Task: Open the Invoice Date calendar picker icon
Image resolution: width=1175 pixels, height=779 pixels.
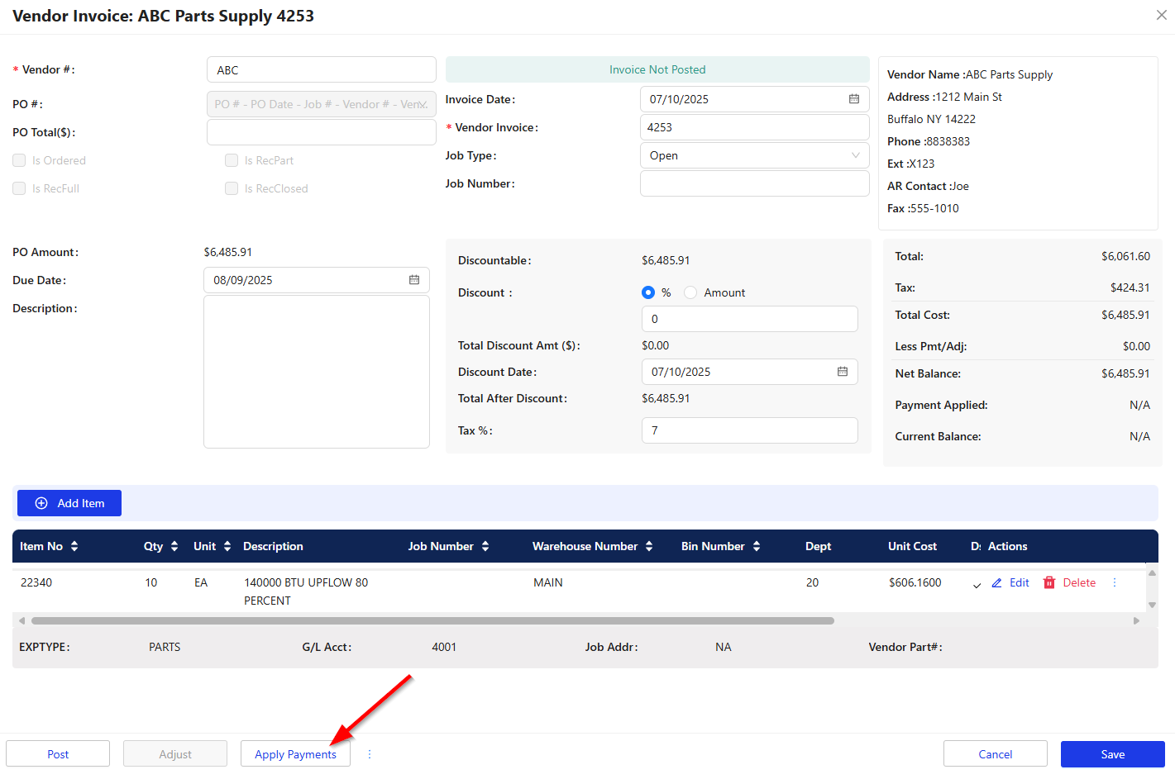Action: [x=854, y=99]
